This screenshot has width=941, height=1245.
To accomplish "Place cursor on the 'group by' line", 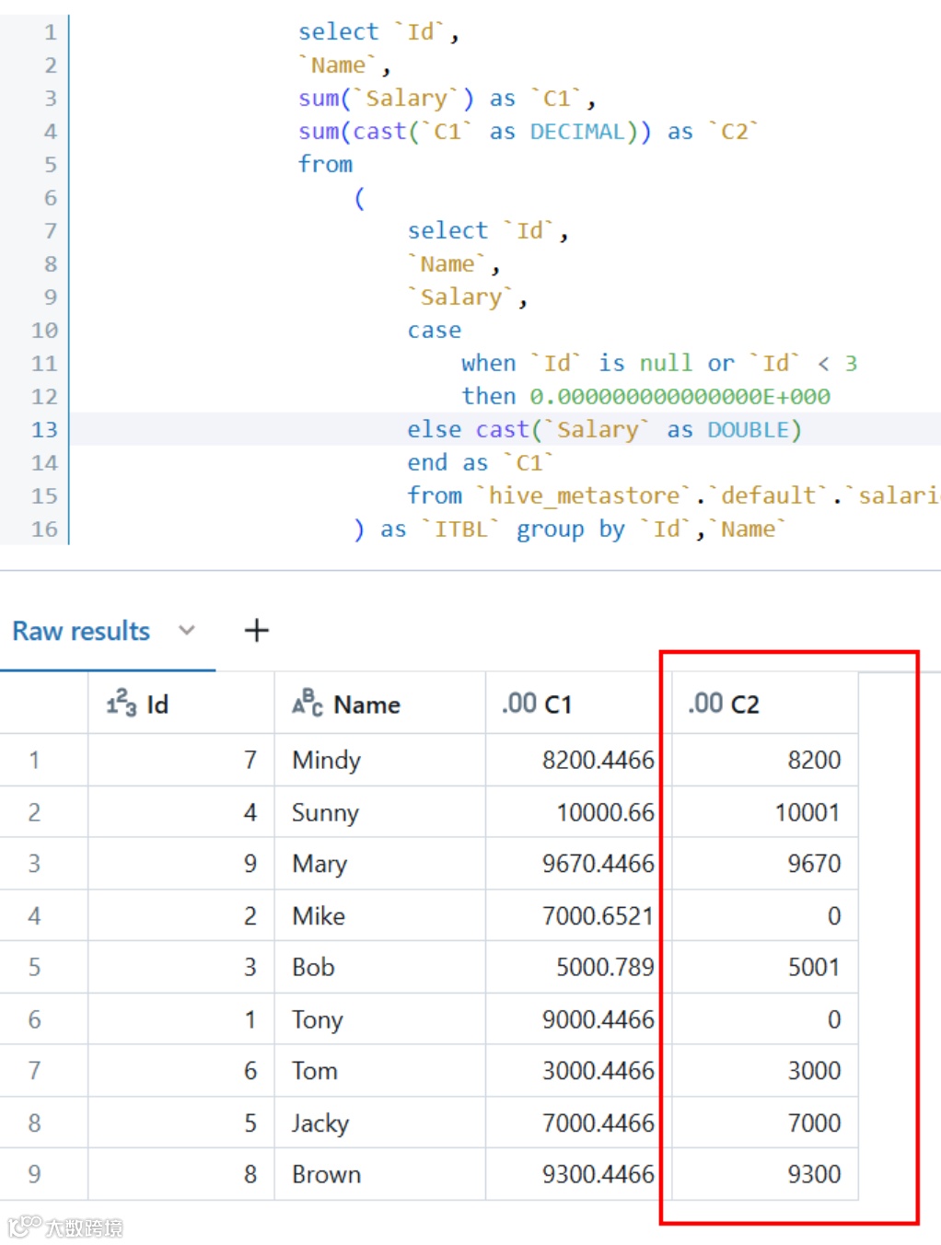I will point(570,529).
